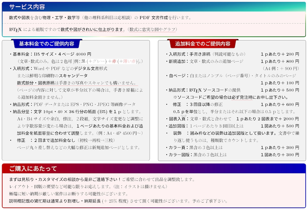The width and height of the screenshot is (308, 210).
Task: Click the サービス内容 header banner
Action: [154, 7]
